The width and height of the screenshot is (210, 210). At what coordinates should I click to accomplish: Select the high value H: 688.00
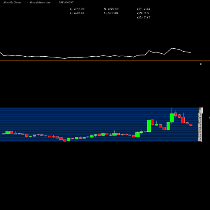click(x=111, y=9)
